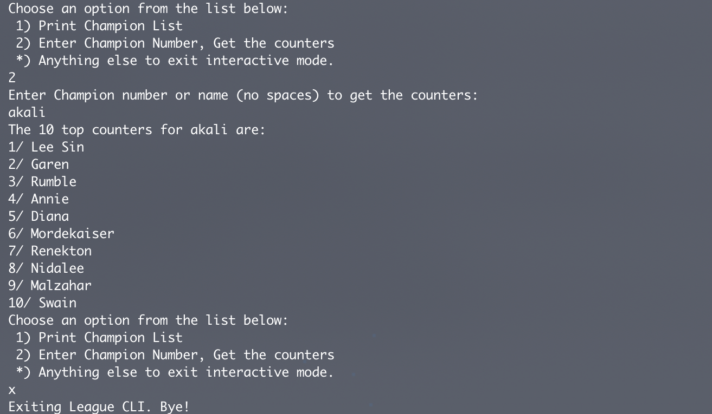Screen dimensions: 712x414
Task: Select the 'Swain' tenth counter line
Action: tap(42, 303)
